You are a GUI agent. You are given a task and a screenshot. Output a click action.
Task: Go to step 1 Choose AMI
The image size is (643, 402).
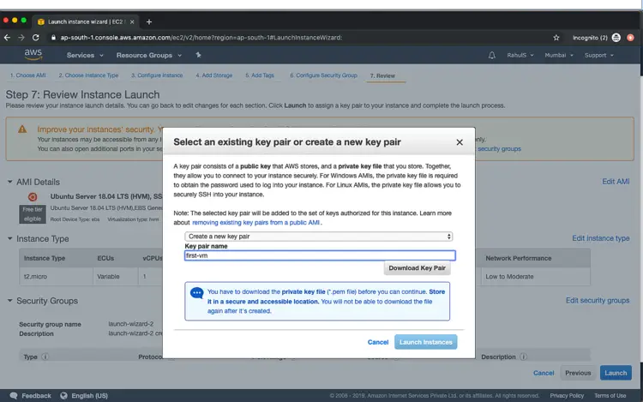pos(28,75)
